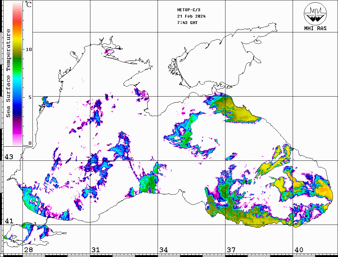Click longitude label "40"
This screenshot has width=338, height=257.
point(299,250)
